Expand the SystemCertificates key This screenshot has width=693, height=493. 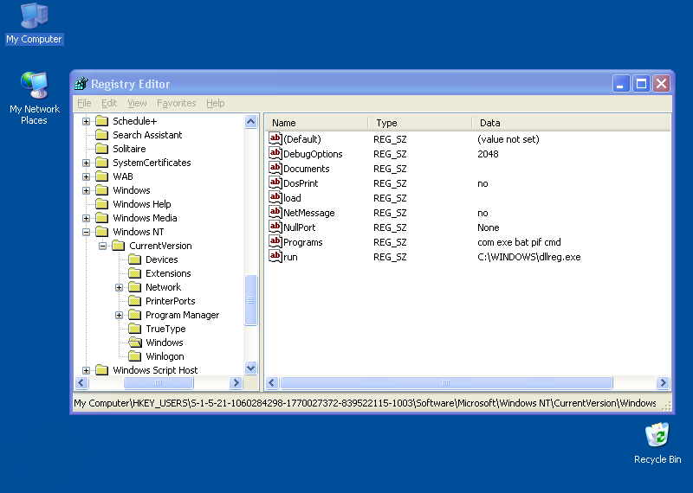[86, 163]
